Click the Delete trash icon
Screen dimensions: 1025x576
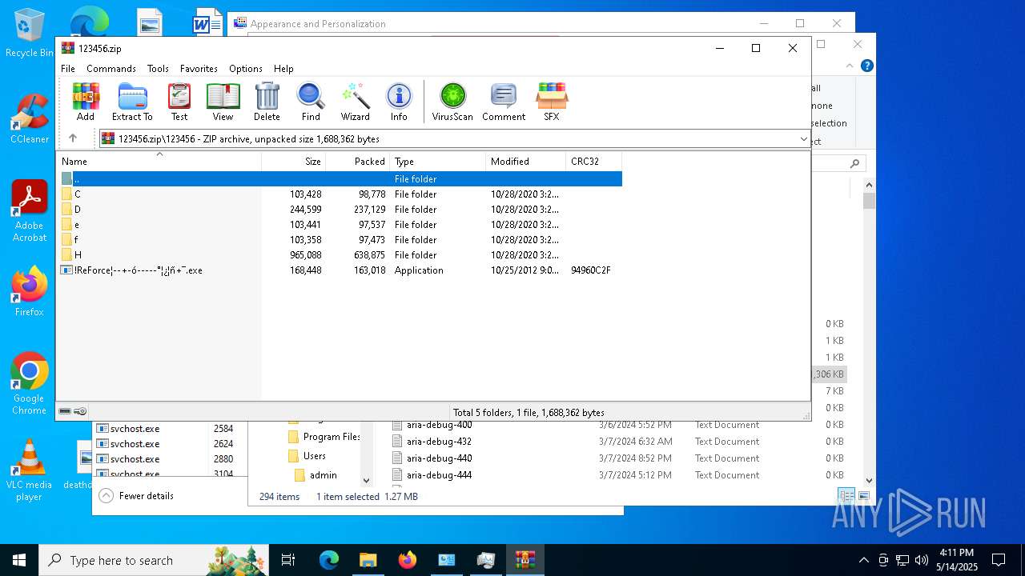[267, 102]
